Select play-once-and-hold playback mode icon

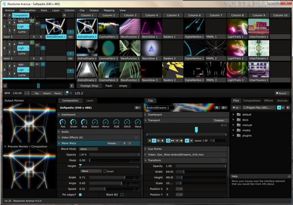coord(181,141)
